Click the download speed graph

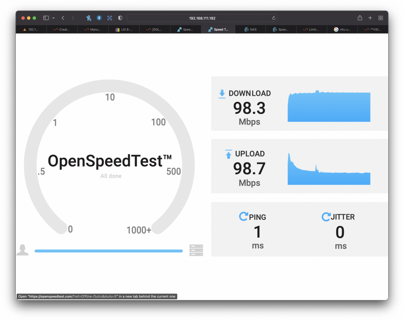click(x=329, y=106)
